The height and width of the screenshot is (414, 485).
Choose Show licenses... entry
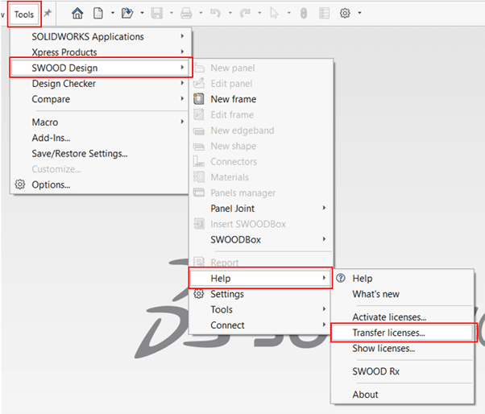402,349
